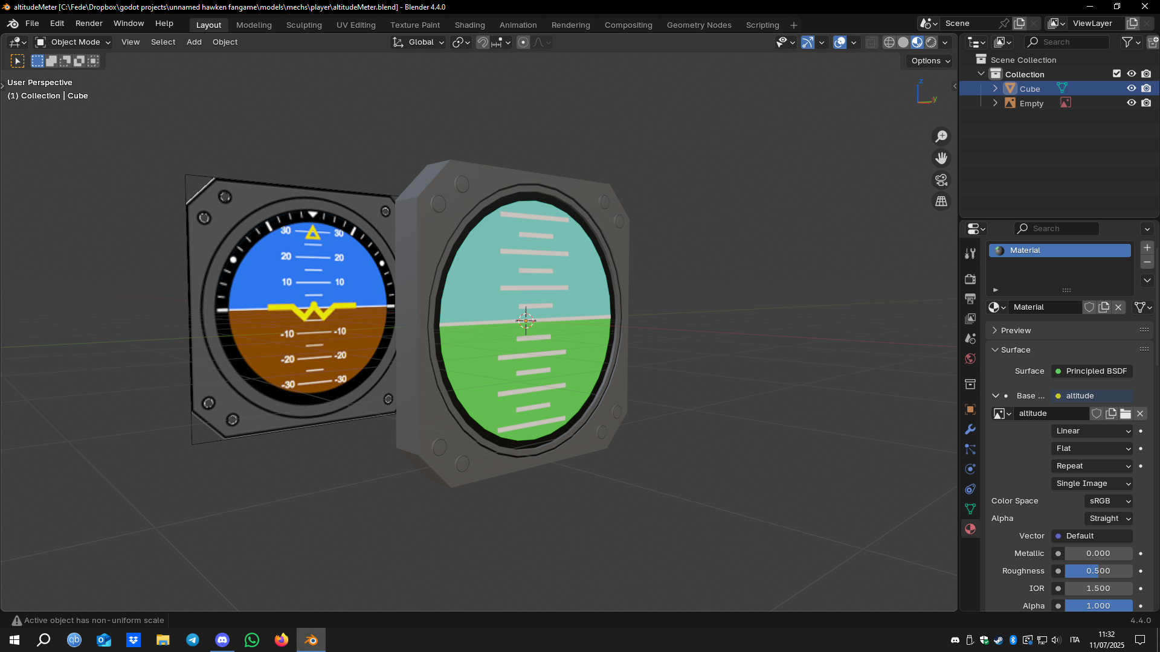
Task: Select solid viewport shading
Action: tap(903, 42)
